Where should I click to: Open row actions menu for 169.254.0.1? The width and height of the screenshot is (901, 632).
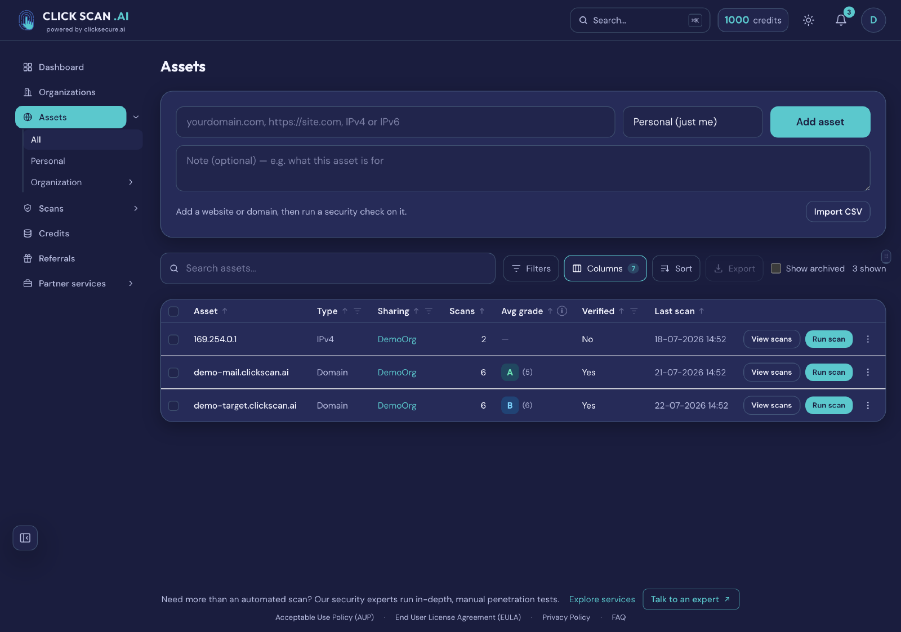868,339
